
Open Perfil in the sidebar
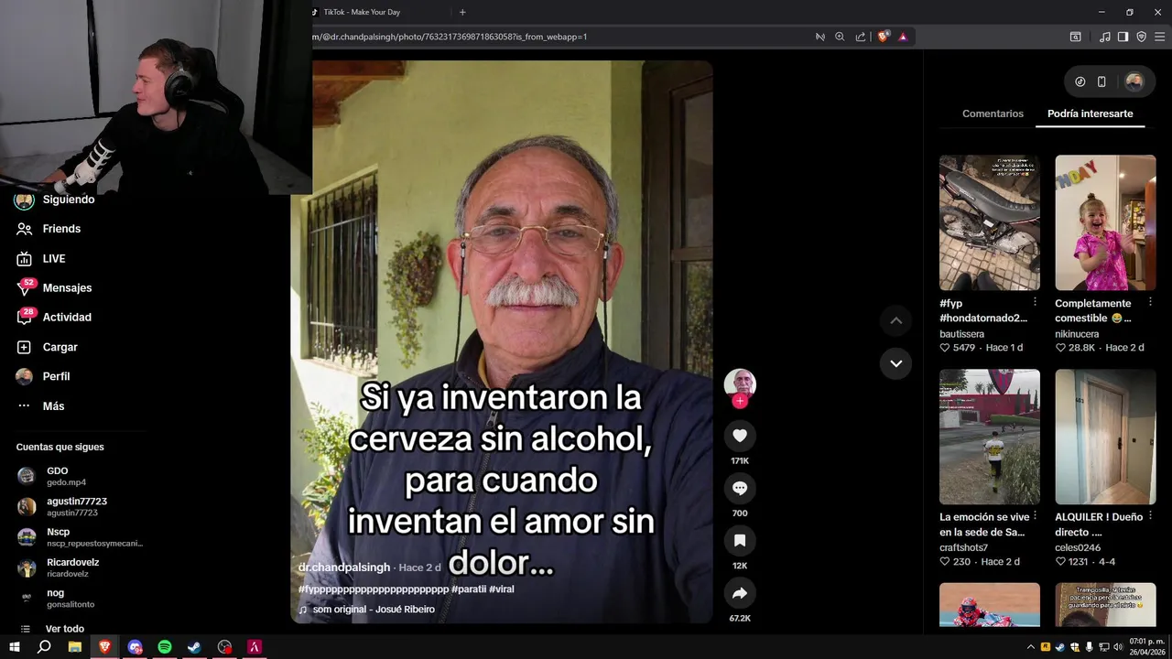pos(43,376)
